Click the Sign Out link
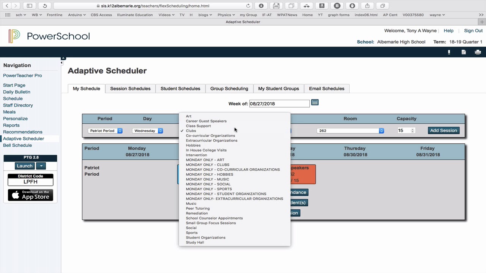Screen dimensions: 486x273 [473, 31]
